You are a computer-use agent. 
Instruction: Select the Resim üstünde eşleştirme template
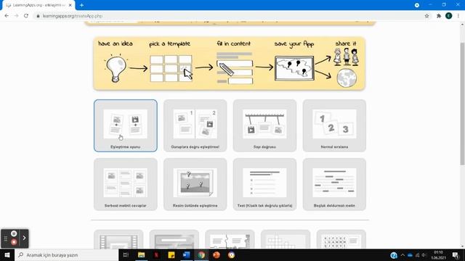(195, 184)
